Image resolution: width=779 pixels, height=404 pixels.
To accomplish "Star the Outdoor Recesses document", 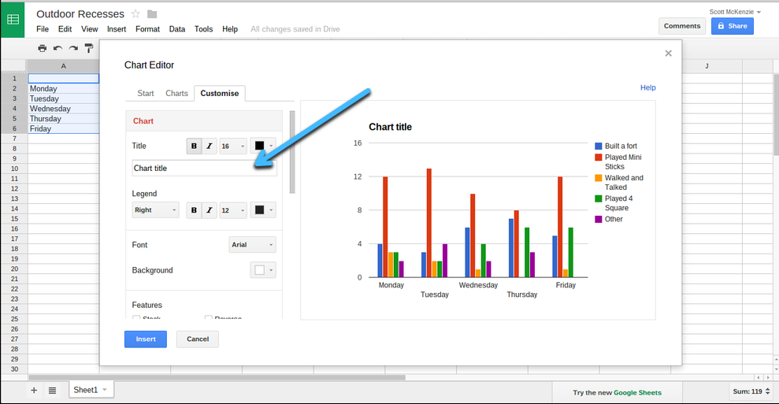I will tap(135, 14).
